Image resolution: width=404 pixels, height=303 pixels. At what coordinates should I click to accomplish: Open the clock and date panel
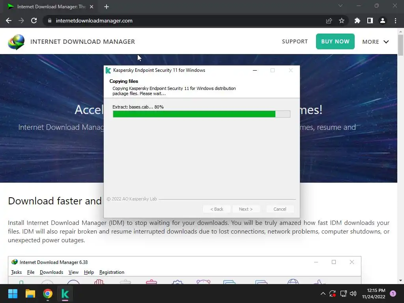click(x=374, y=294)
